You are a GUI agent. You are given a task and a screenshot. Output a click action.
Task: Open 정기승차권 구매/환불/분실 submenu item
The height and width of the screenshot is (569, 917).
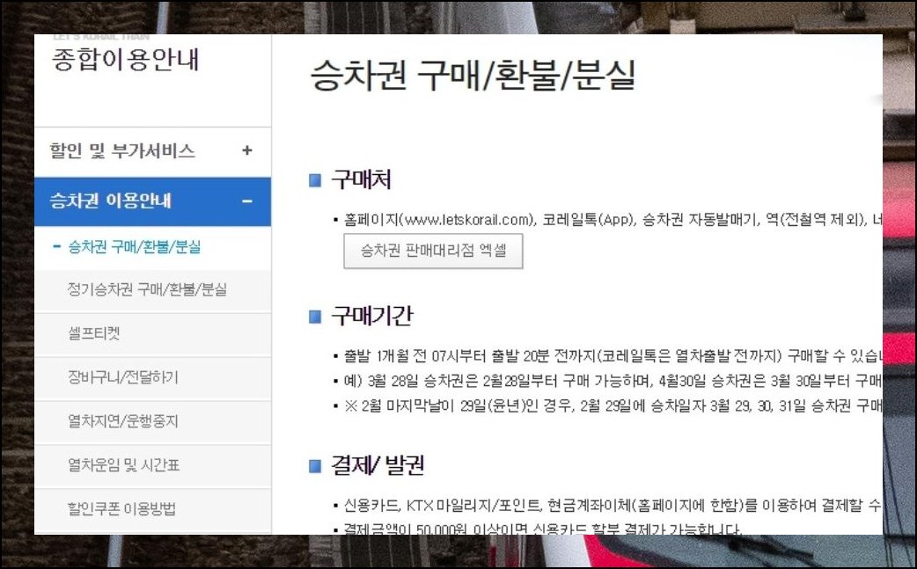click(147, 289)
